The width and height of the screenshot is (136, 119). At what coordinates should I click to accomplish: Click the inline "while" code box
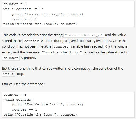point(9,74)
